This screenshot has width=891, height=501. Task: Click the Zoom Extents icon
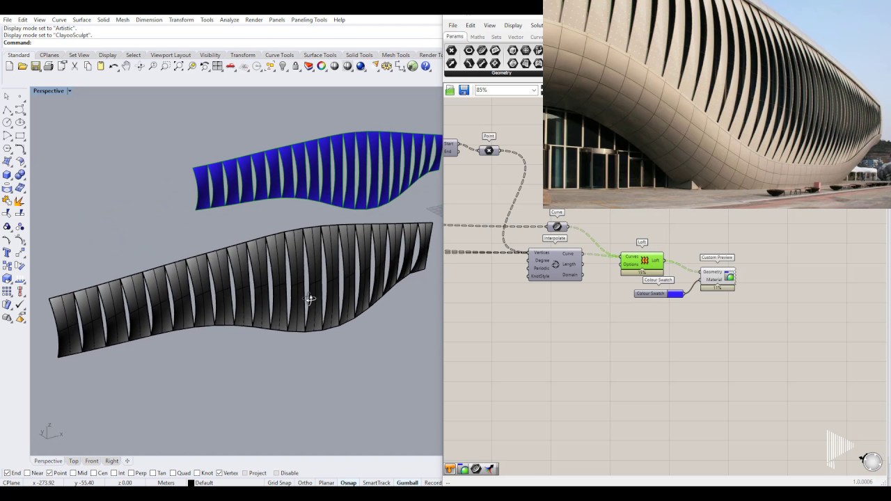(x=178, y=66)
